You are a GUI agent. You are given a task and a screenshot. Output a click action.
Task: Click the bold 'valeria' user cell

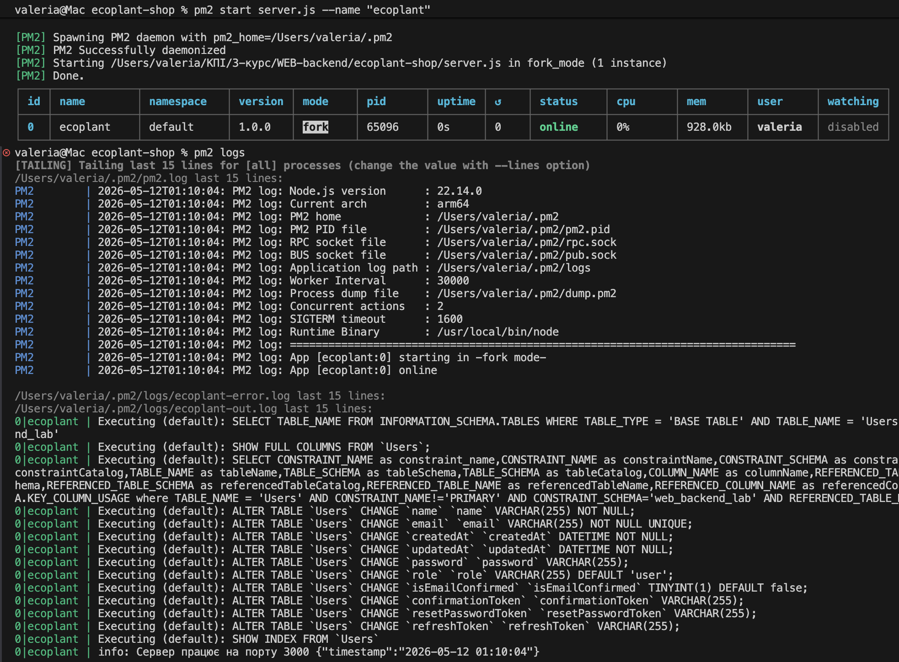[780, 127]
